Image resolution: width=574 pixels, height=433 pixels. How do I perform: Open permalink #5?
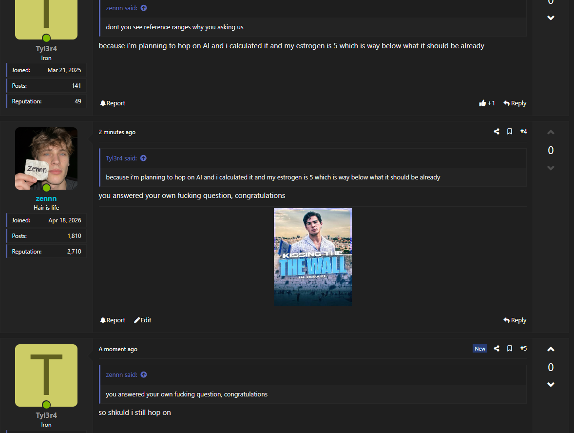tap(523, 348)
